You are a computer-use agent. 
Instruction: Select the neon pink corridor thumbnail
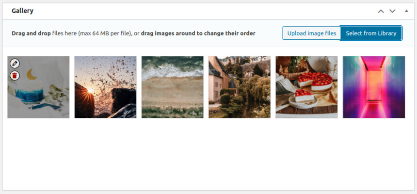pos(374,87)
